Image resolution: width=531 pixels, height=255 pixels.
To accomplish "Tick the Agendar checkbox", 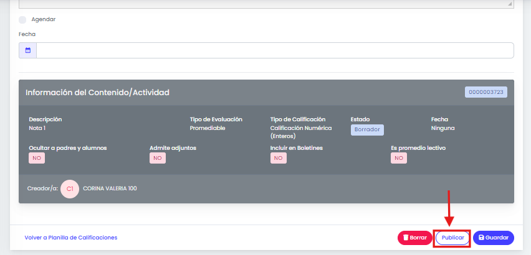I will pos(22,19).
